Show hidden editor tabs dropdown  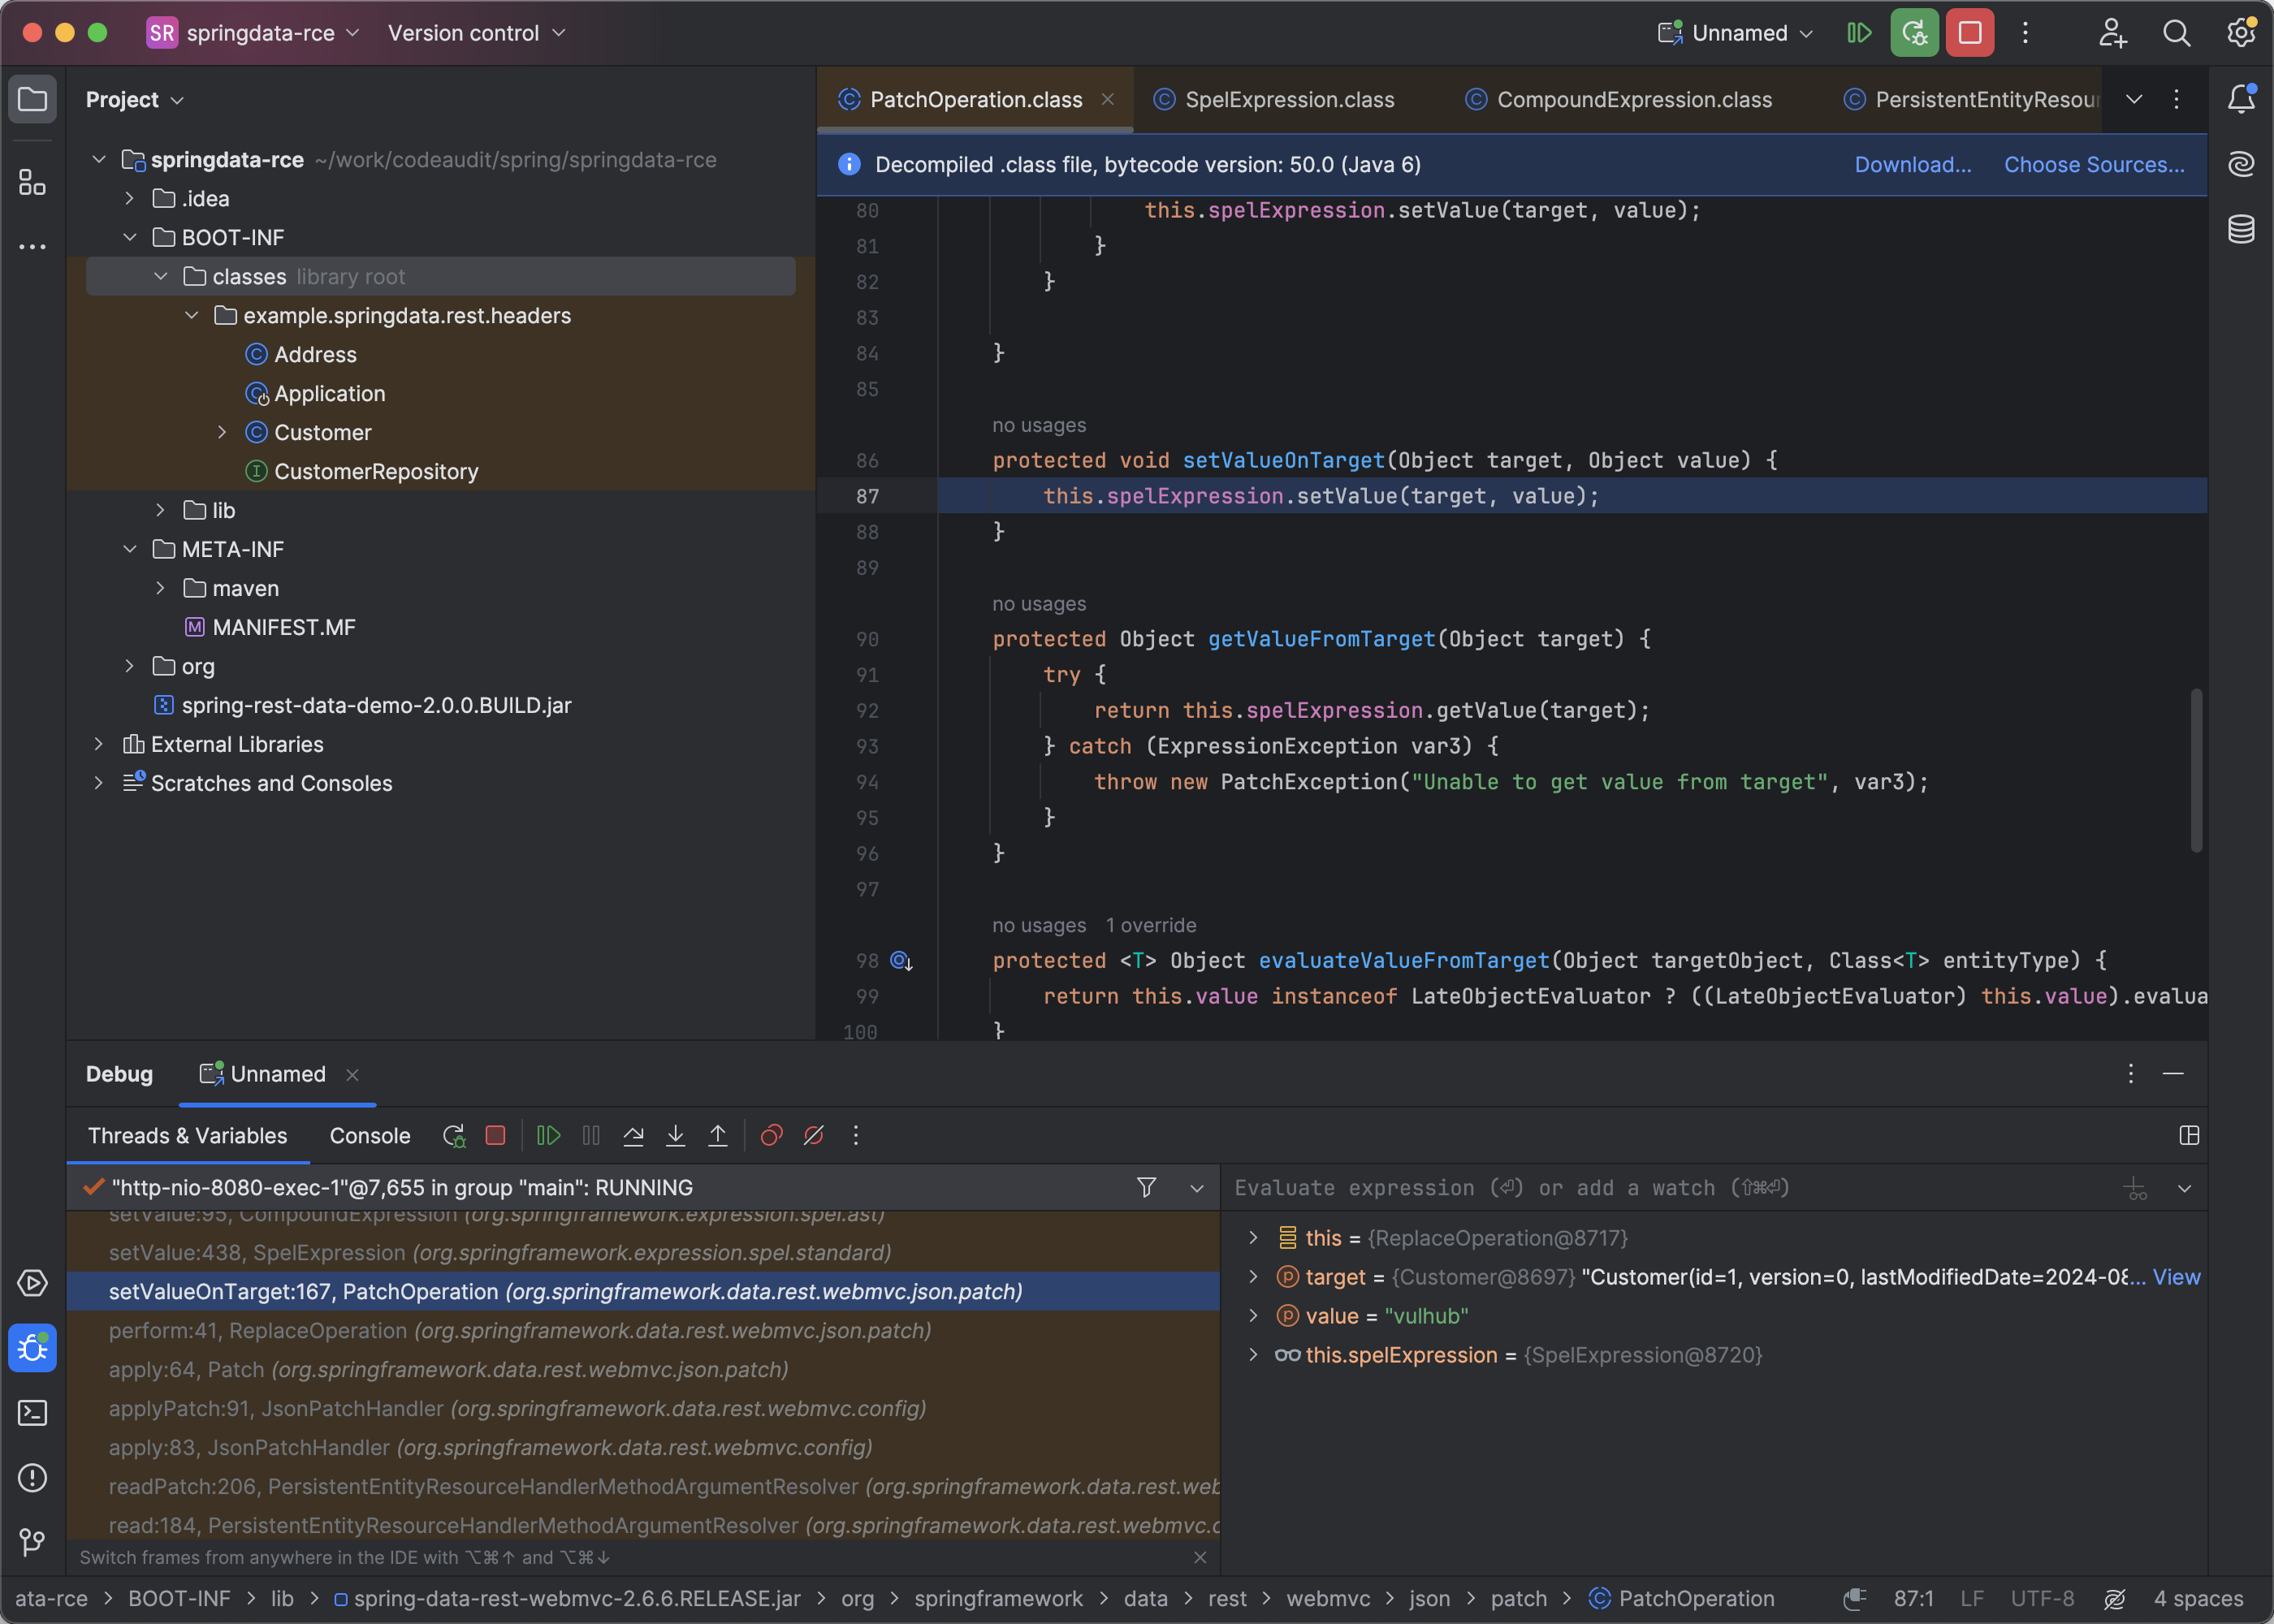click(x=2134, y=99)
